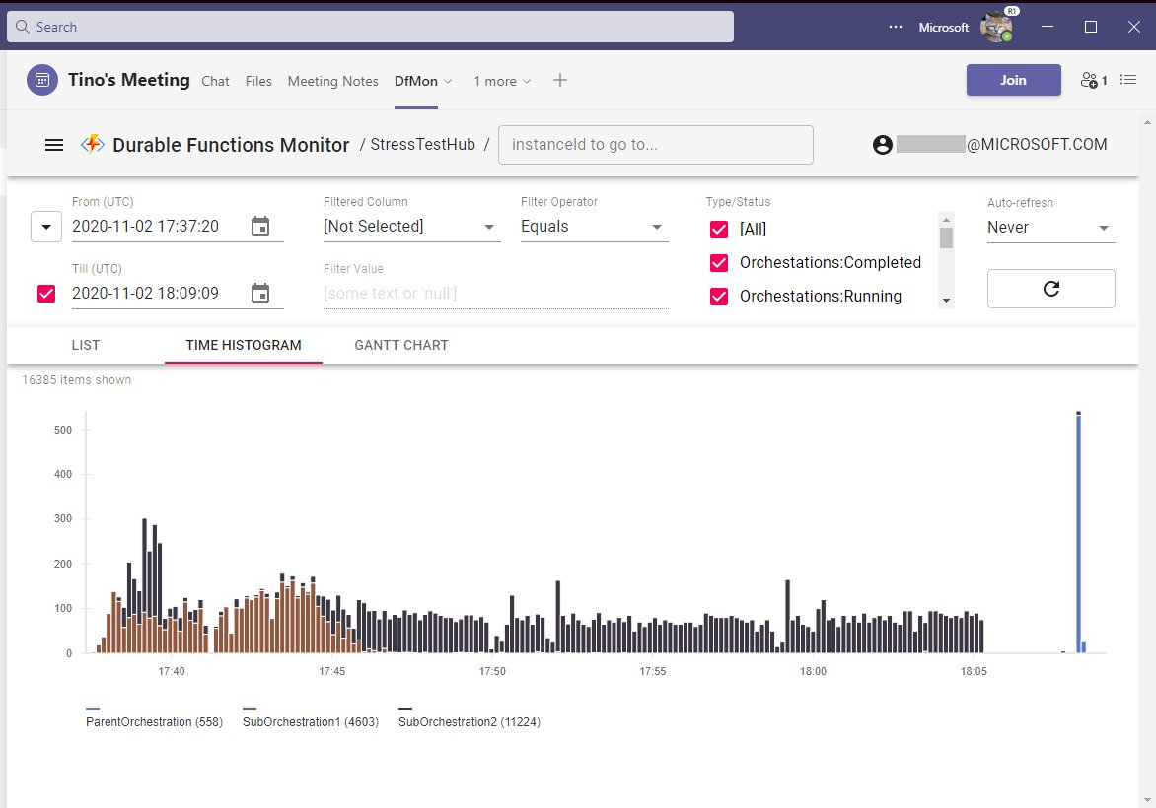Image resolution: width=1156 pixels, height=808 pixels.
Task: Focus the Teams Search box
Action: (370, 27)
